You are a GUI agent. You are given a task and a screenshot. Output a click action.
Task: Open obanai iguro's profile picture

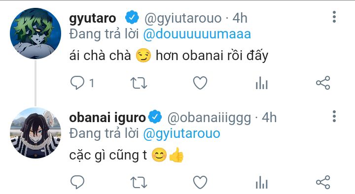click(35, 133)
